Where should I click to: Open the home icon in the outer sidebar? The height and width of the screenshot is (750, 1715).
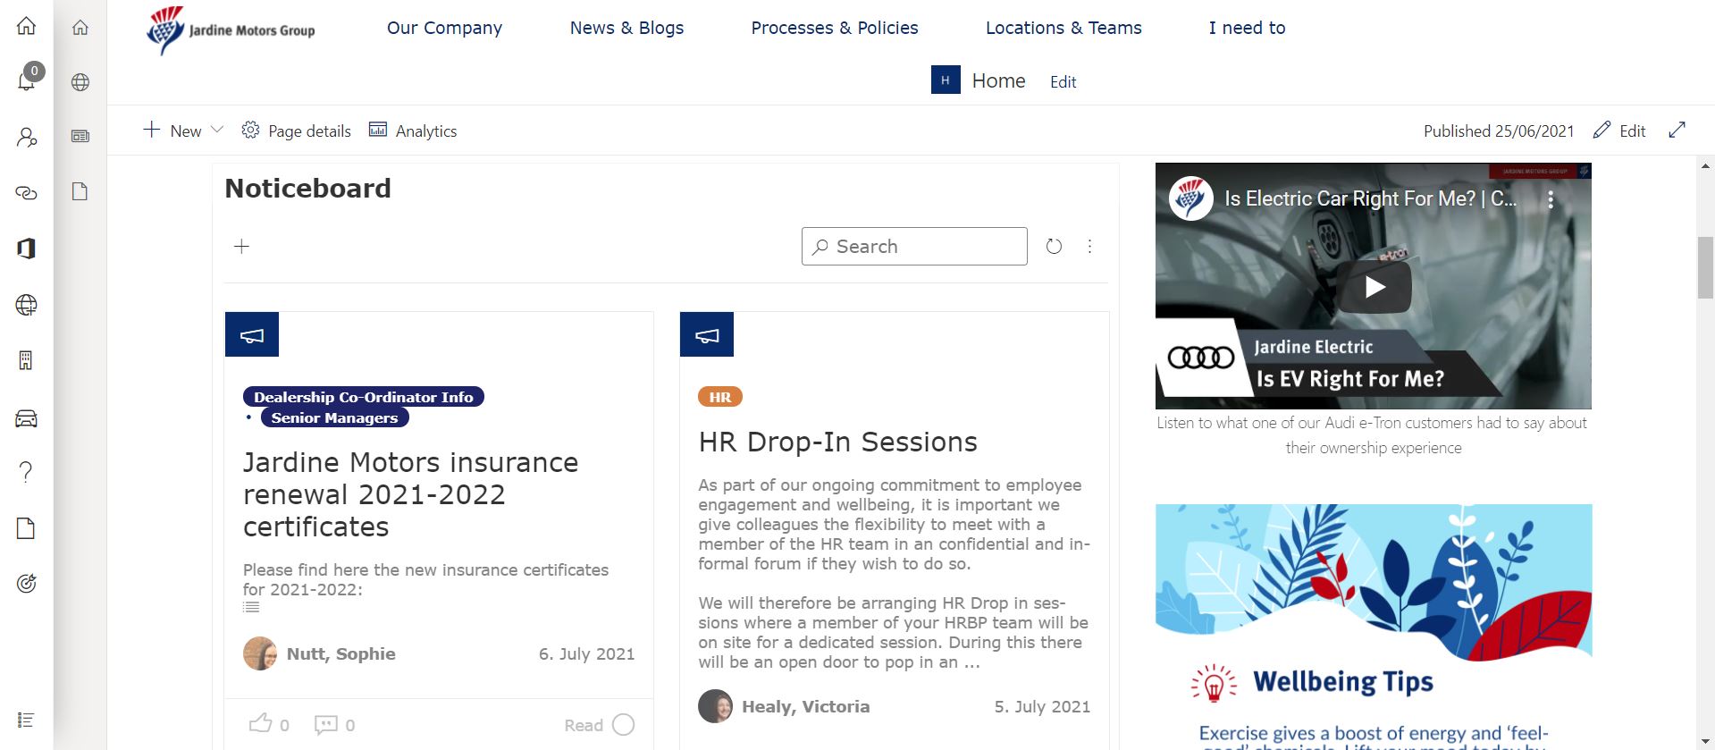tap(27, 26)
